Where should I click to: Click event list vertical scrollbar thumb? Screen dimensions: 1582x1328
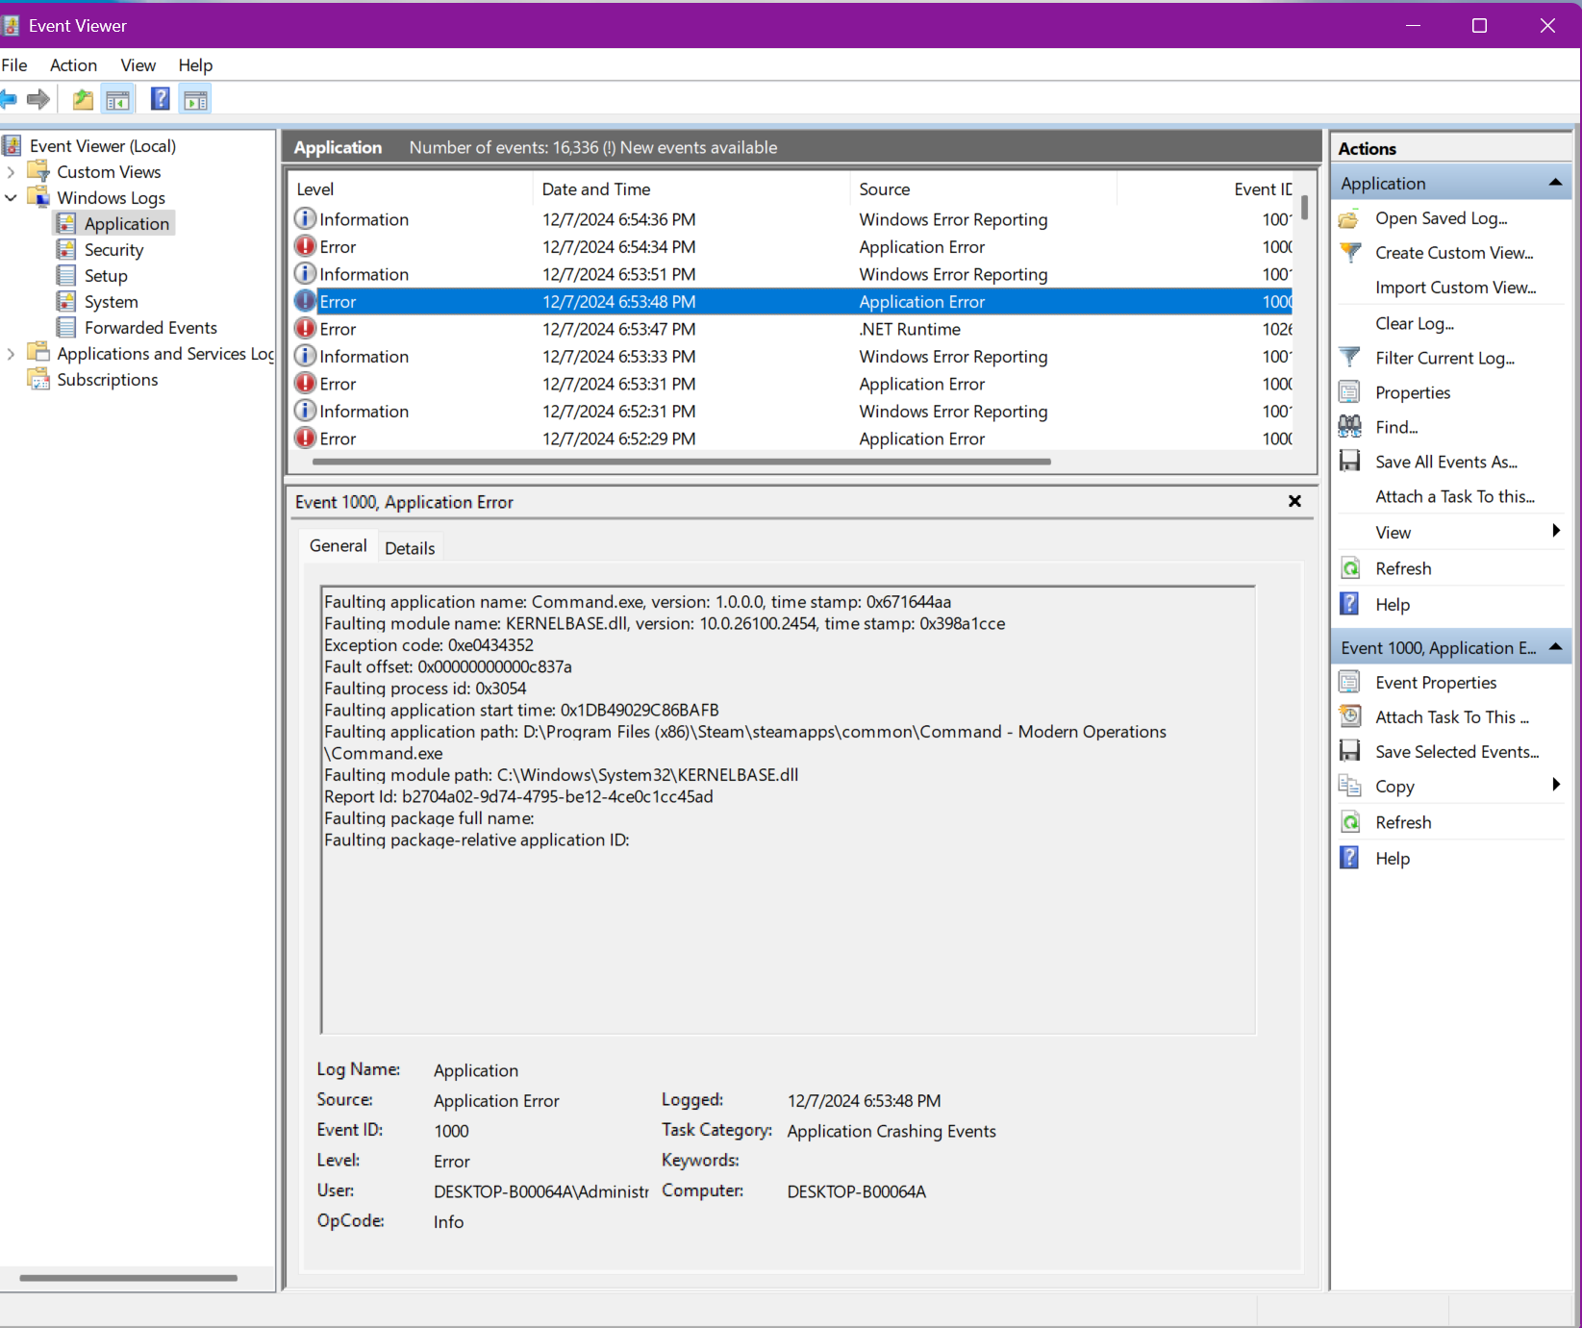1304,207
